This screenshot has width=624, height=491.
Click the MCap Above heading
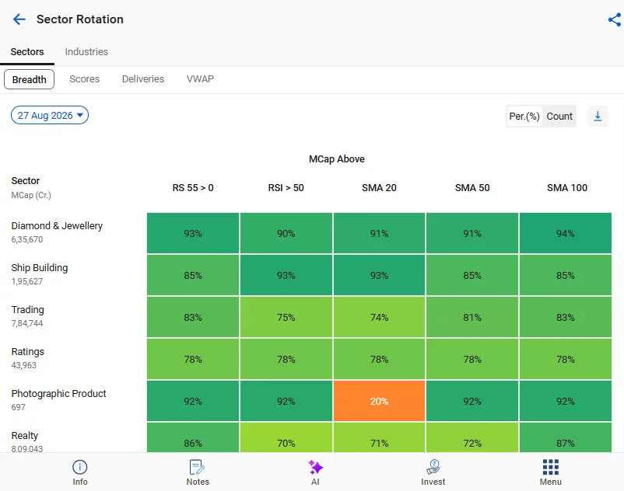(x=337, y=159)
